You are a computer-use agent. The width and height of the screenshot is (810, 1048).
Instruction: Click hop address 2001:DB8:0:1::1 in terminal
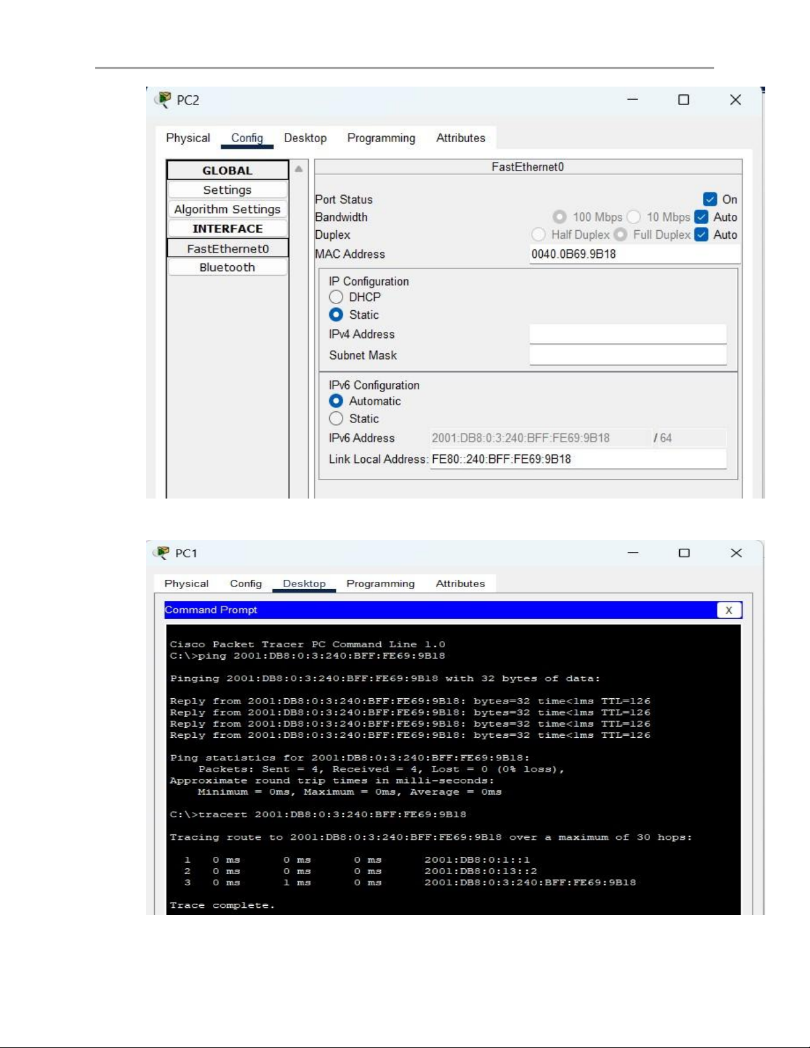click(x=477, y=860)
